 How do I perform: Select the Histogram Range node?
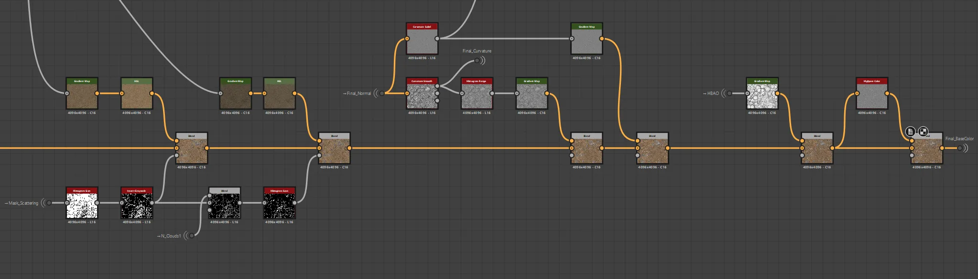pyautogui.click(x=477, y=93)
